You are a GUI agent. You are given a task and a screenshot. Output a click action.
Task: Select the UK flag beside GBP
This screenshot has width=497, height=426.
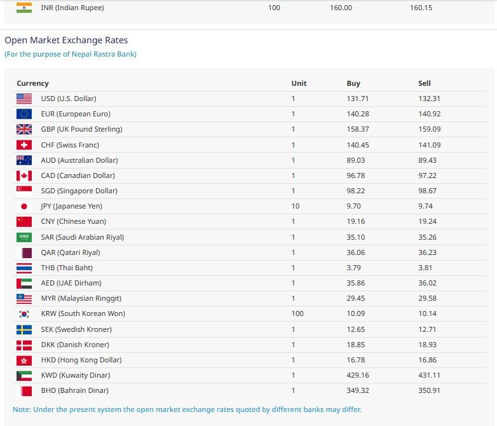[x=24, y=129]
